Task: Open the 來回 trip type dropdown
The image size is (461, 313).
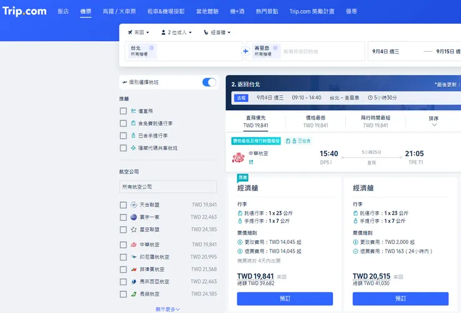Action: tap(138, 32)
